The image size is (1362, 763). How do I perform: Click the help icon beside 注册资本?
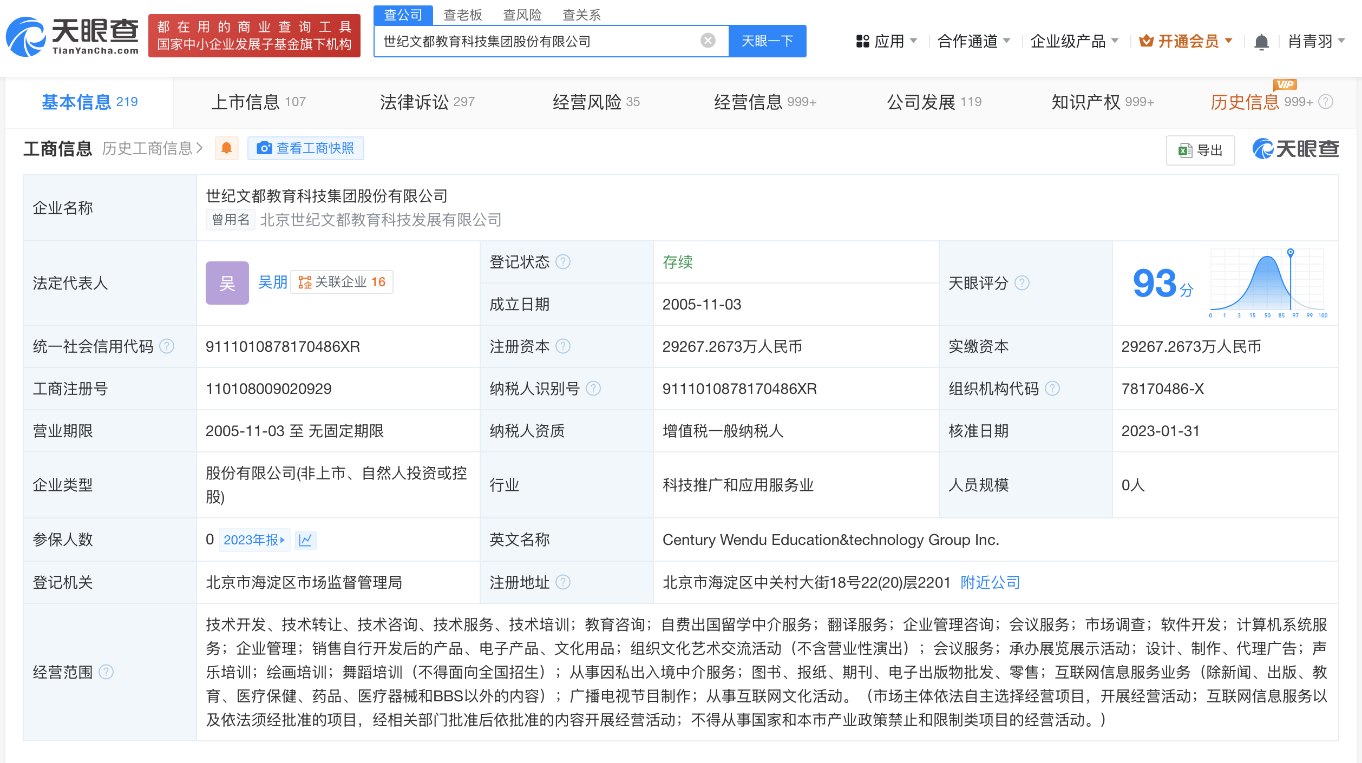click(563, 346)
